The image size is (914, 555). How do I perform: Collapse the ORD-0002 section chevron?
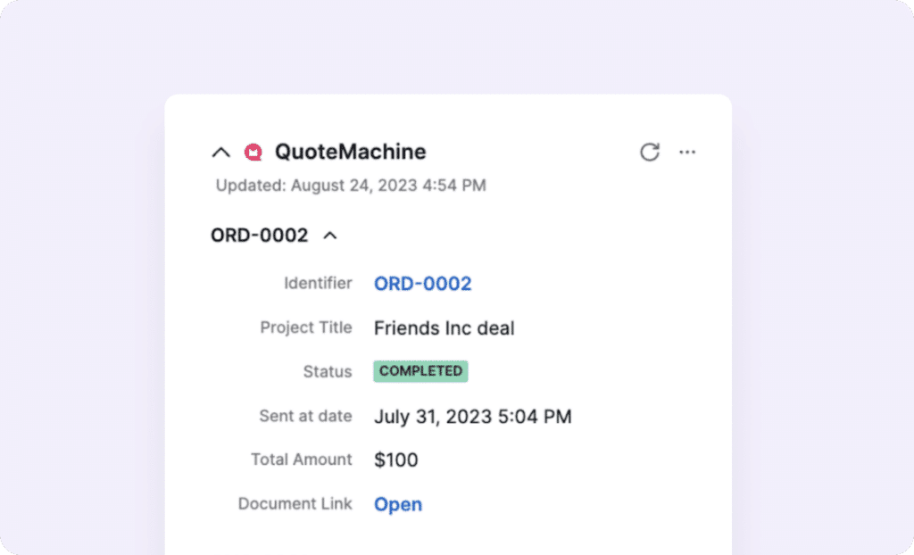tap(330, 236)
